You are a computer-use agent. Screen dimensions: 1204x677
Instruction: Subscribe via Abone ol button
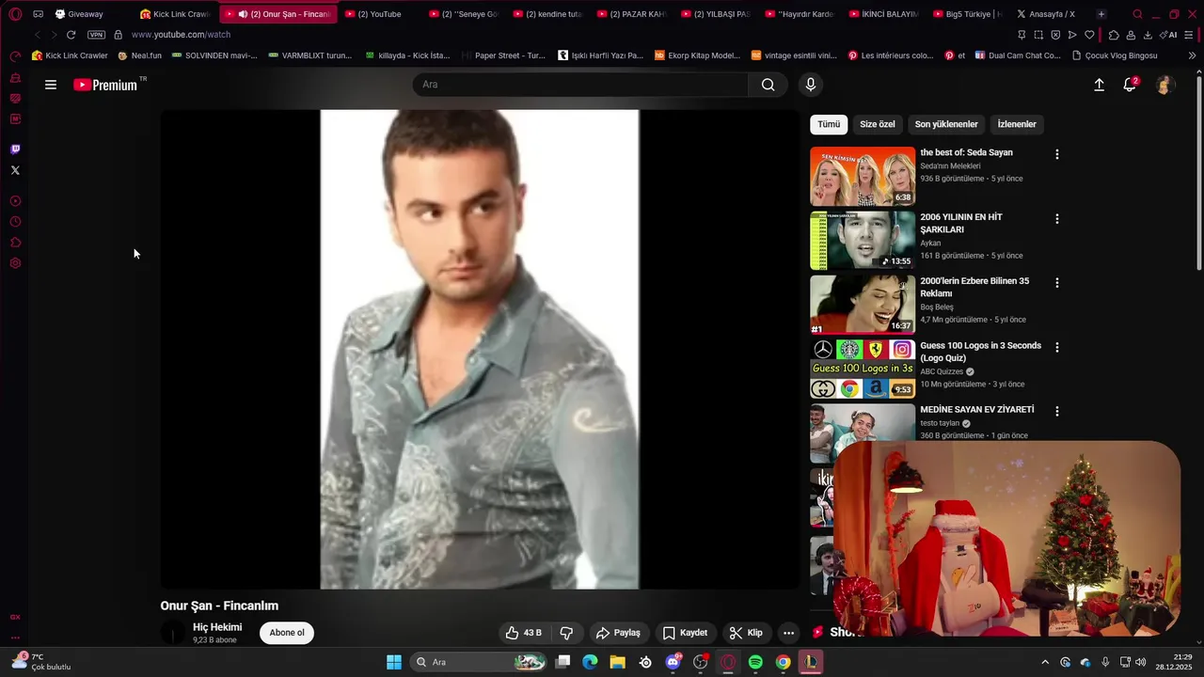coord(287,633)
